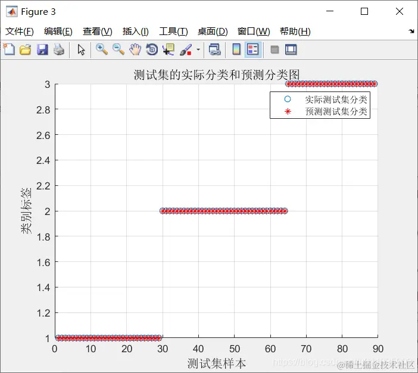Print the figure with printer icon
The height and width of the screenshot is (373, 418).
tap(59, 50)
